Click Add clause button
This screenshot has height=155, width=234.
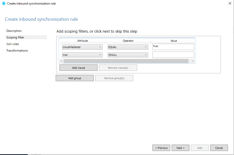(79, 68)
